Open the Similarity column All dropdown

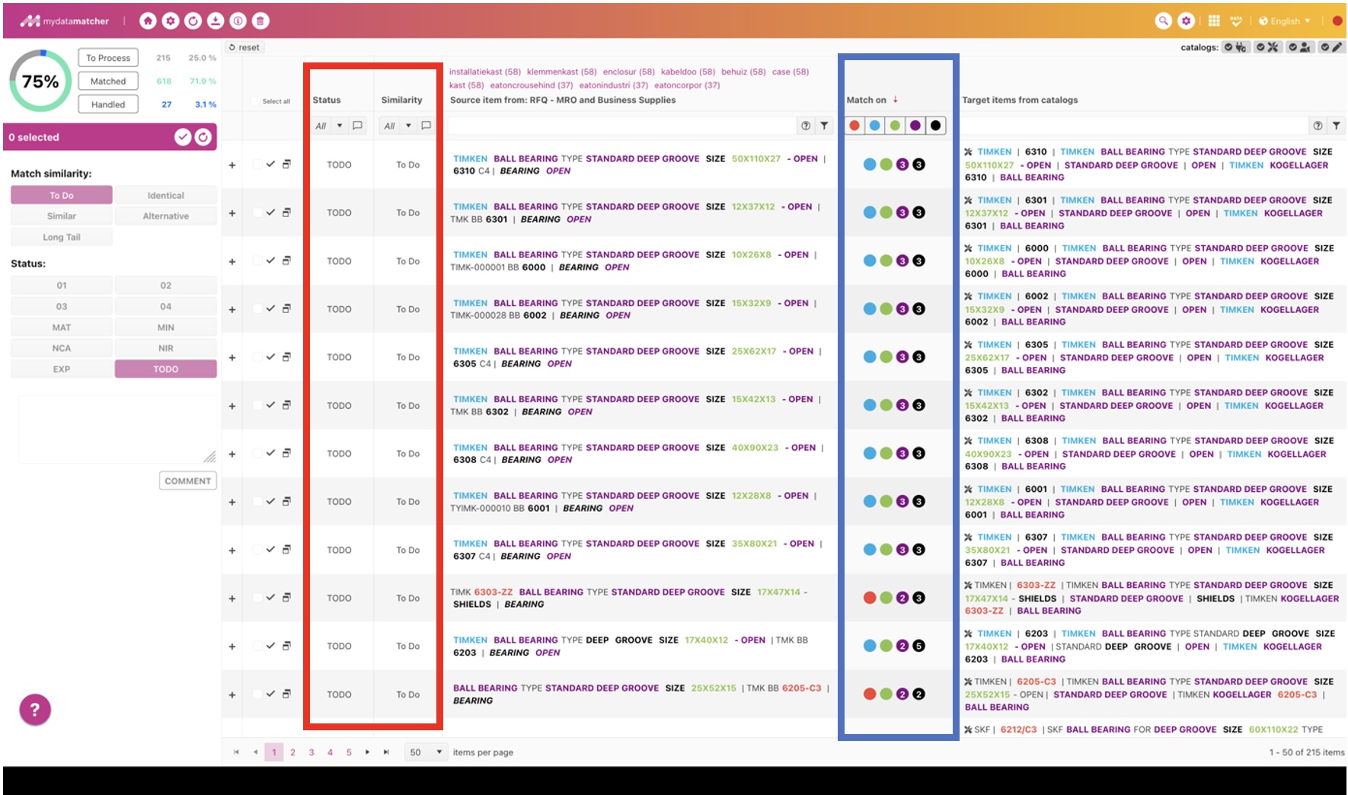398,126
